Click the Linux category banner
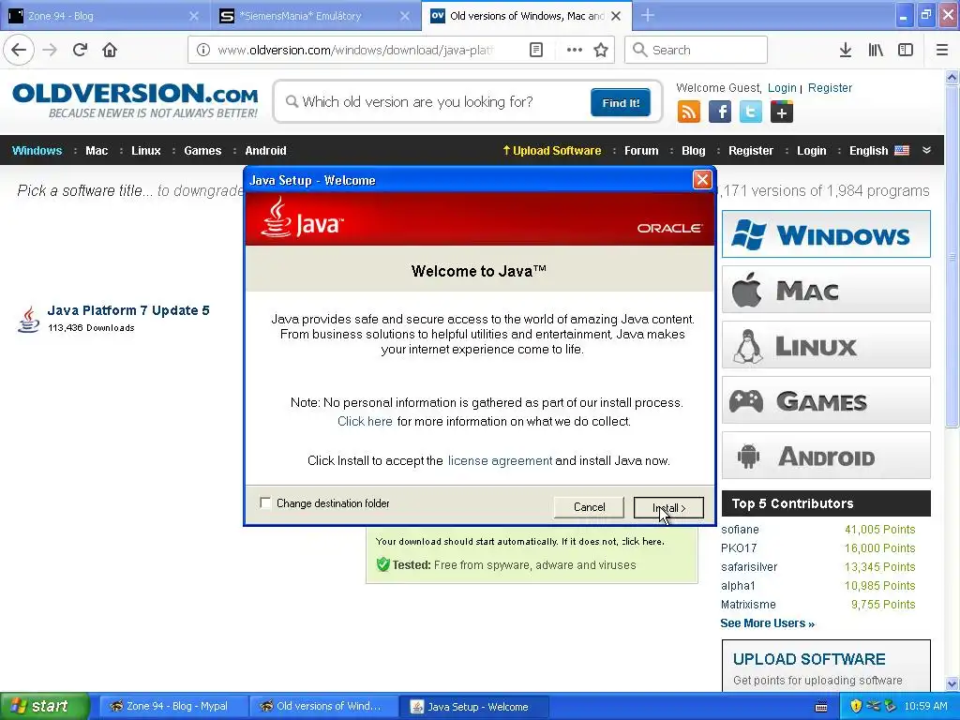 coord(826,345)
